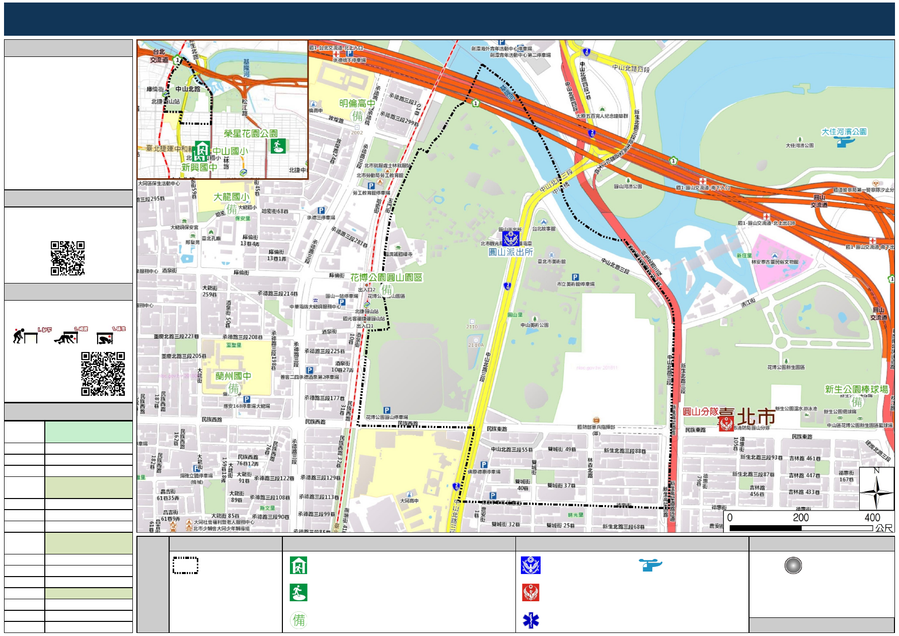Click the blue star-of-life medical legend icon

coord(531,620)
